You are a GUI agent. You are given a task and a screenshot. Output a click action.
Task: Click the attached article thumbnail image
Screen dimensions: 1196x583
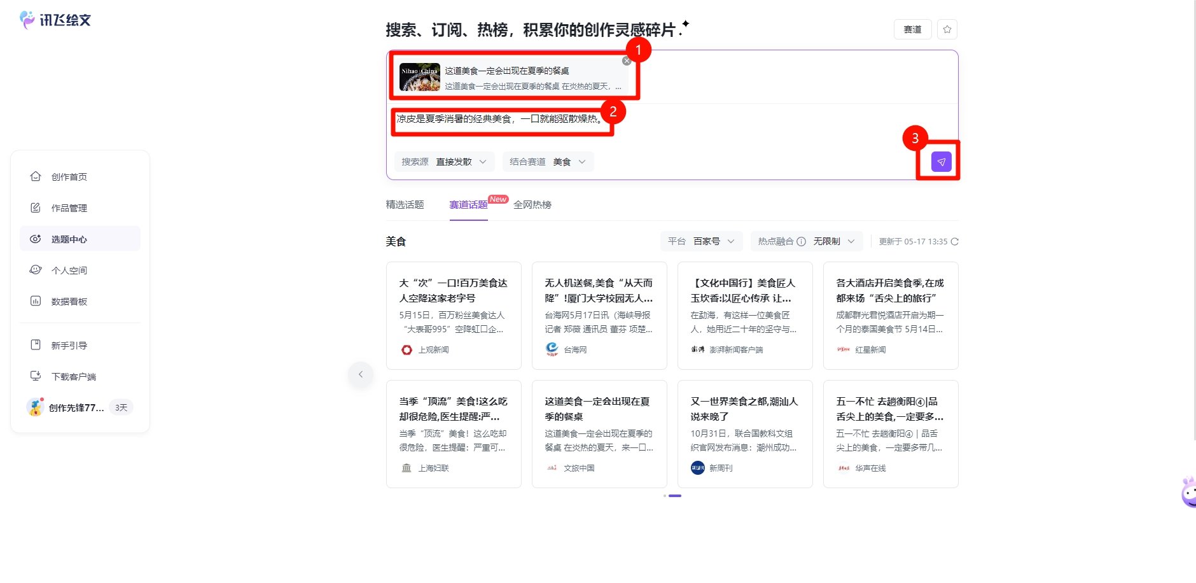pos(419,77)
